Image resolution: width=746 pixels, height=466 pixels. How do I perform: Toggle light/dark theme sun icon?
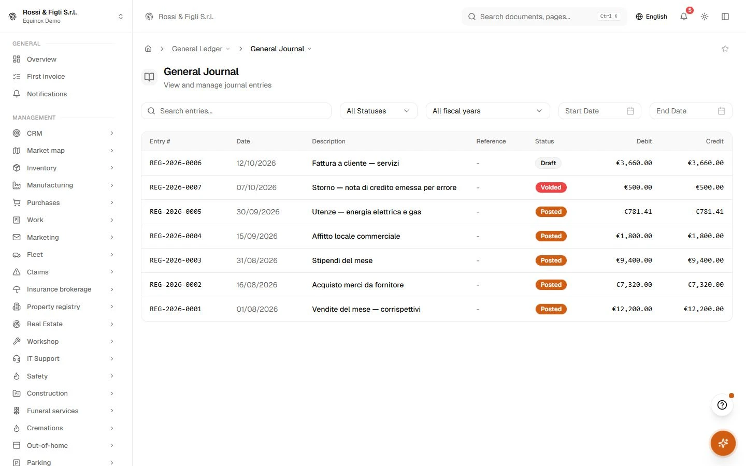[705, 17]
